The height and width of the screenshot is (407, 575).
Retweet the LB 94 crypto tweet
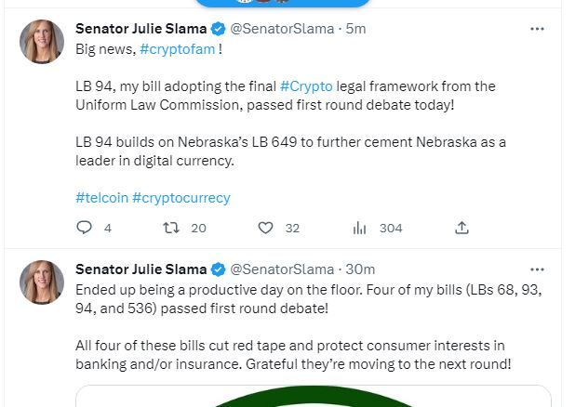tap(171, 228)
